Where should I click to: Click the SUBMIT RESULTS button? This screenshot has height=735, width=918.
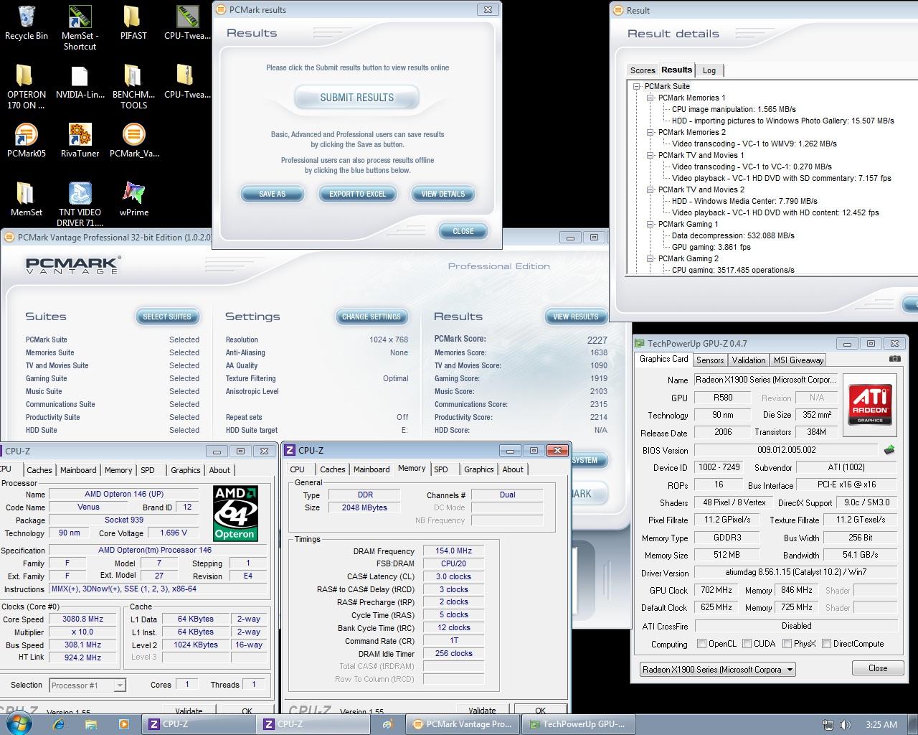click(x=357, y=98)
